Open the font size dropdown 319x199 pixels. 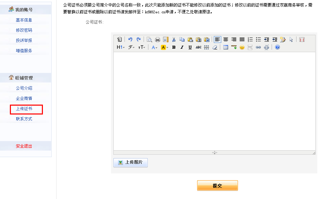point(142,47)
